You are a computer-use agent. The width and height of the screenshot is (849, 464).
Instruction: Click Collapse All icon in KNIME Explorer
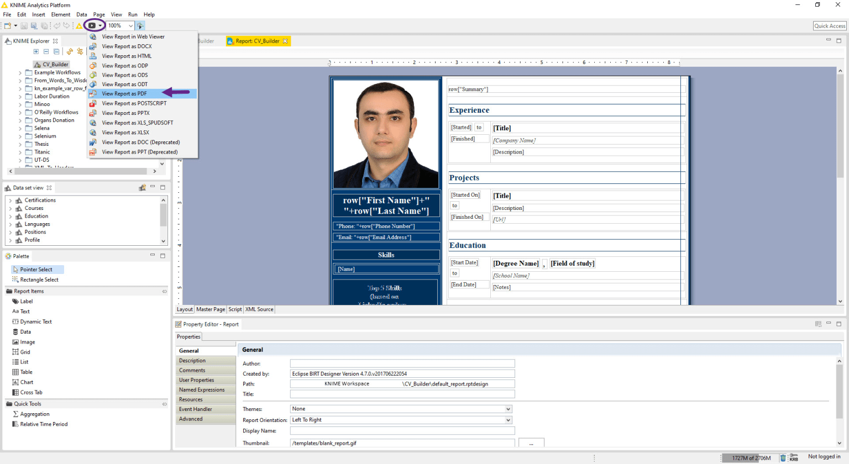click(x=56, y=51)
